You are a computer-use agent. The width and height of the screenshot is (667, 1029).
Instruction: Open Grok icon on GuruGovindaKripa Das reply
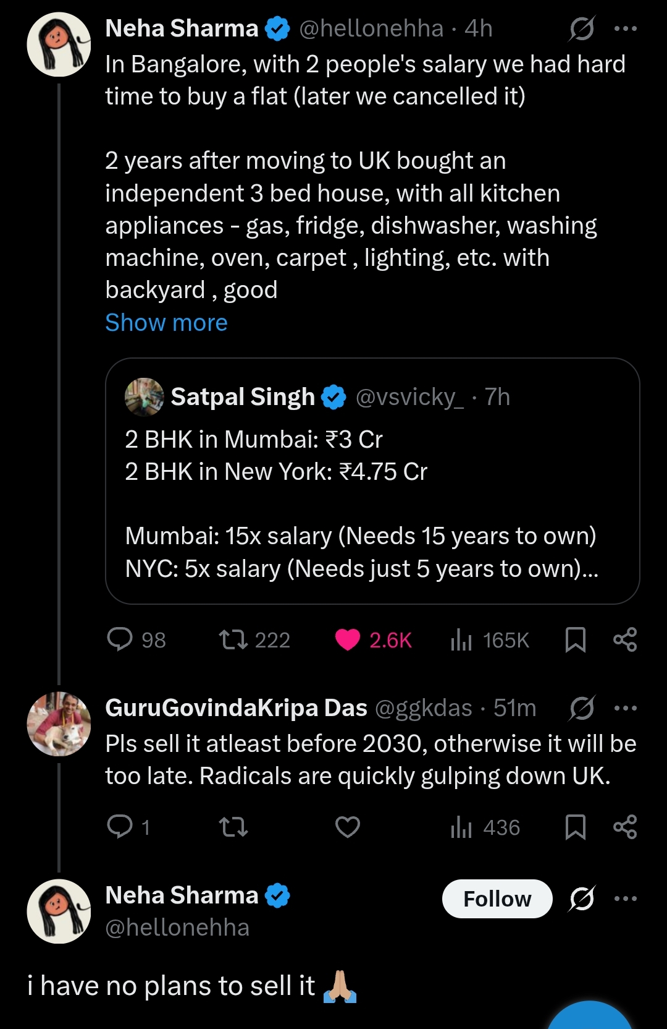click(x=582, y=708)
